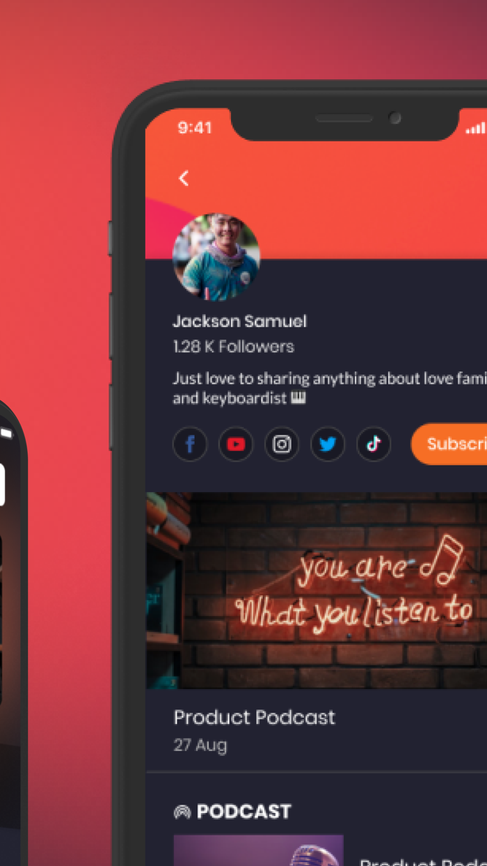
Task: Open the neon sign banner image
Action: (317, 591)
